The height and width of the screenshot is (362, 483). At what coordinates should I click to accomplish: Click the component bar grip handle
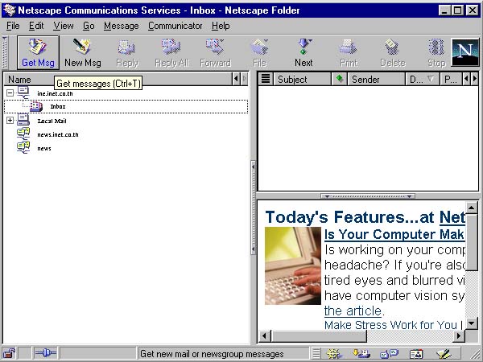click(316, 353)
